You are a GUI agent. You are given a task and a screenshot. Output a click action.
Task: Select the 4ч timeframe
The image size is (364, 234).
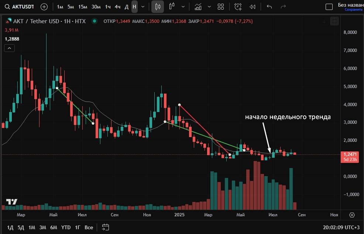[x=117, y=7]
